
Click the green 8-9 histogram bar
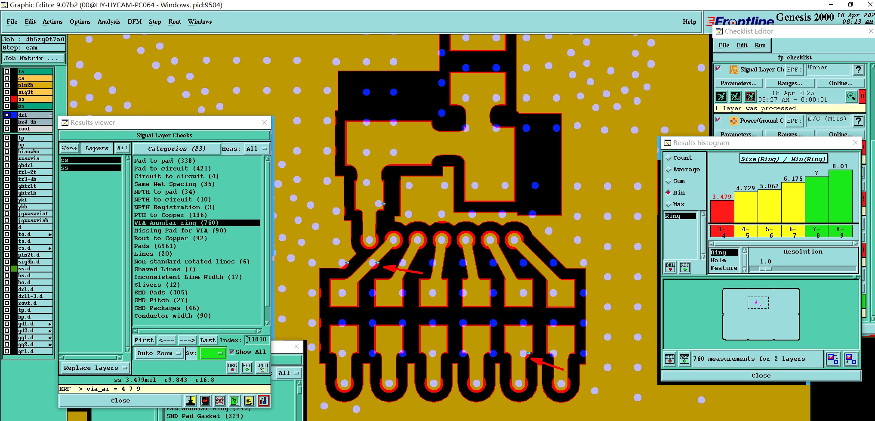tap(841, 196)
